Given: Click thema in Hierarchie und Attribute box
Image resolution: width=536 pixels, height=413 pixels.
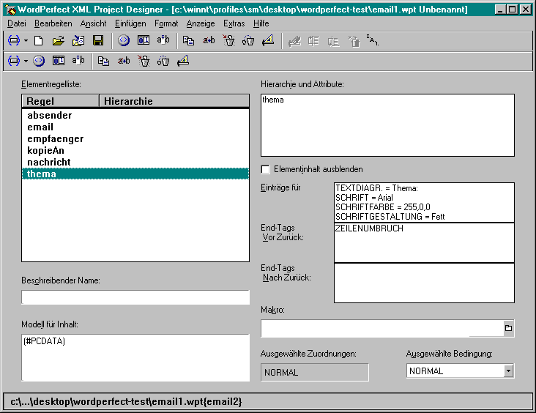Looking at the screenshot, I should click(x=273, y=100).
